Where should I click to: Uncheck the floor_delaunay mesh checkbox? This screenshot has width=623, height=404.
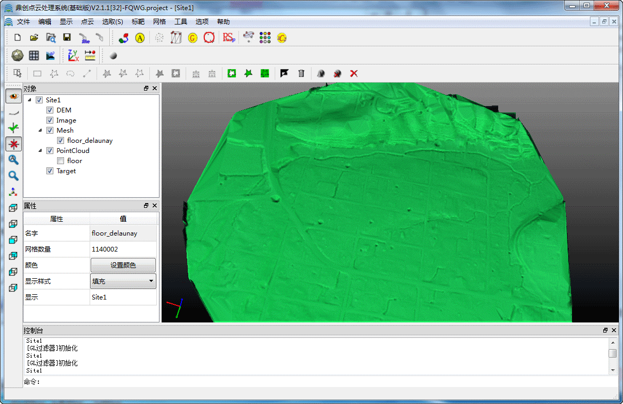(x=61, y=141)
